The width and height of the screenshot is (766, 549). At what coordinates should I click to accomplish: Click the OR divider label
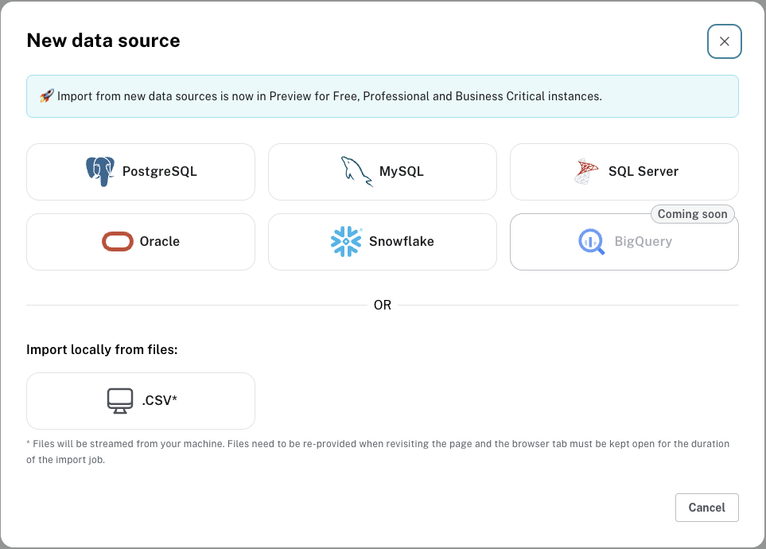pyautogui.click(x=383, y=305)
